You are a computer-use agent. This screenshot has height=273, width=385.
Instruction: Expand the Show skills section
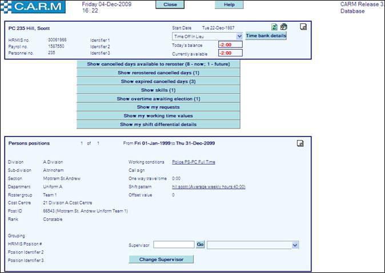158,90
